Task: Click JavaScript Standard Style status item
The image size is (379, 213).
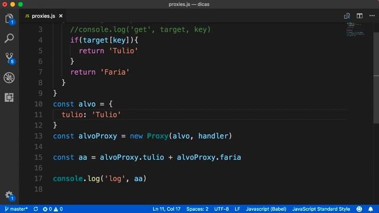Action: click(321, 209)
